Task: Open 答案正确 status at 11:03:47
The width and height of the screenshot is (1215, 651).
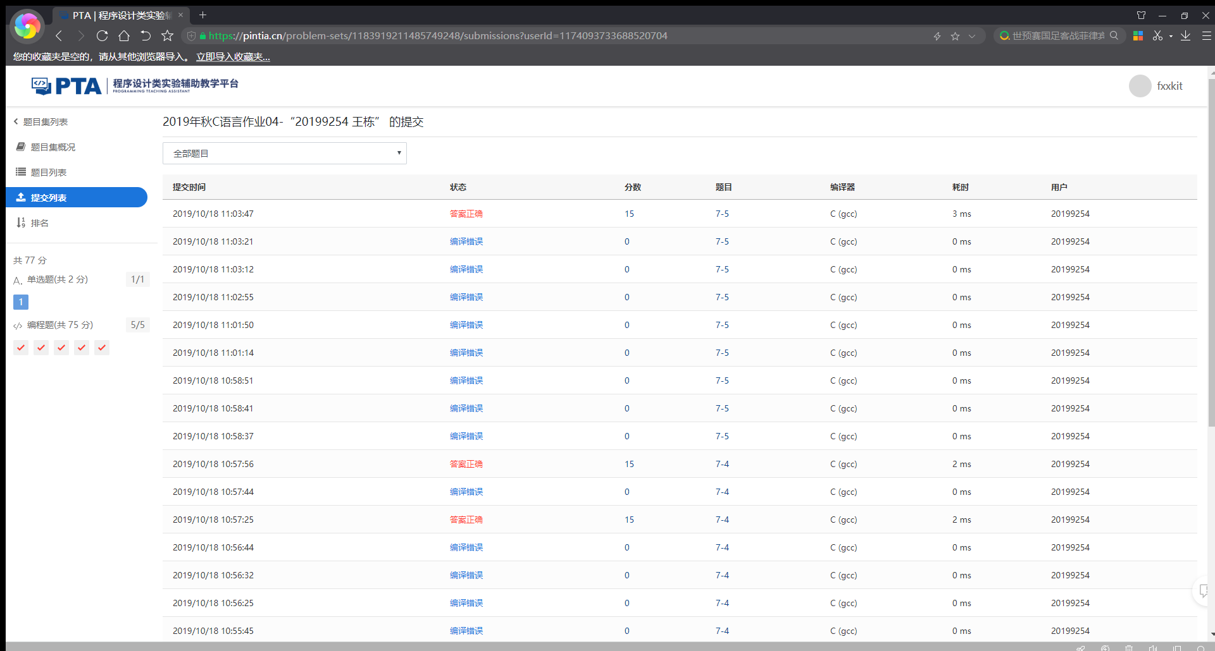Action: pyautogui.click(x=466, y=214)
